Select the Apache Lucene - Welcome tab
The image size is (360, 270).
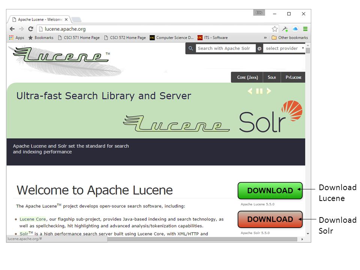coord(40,19)
